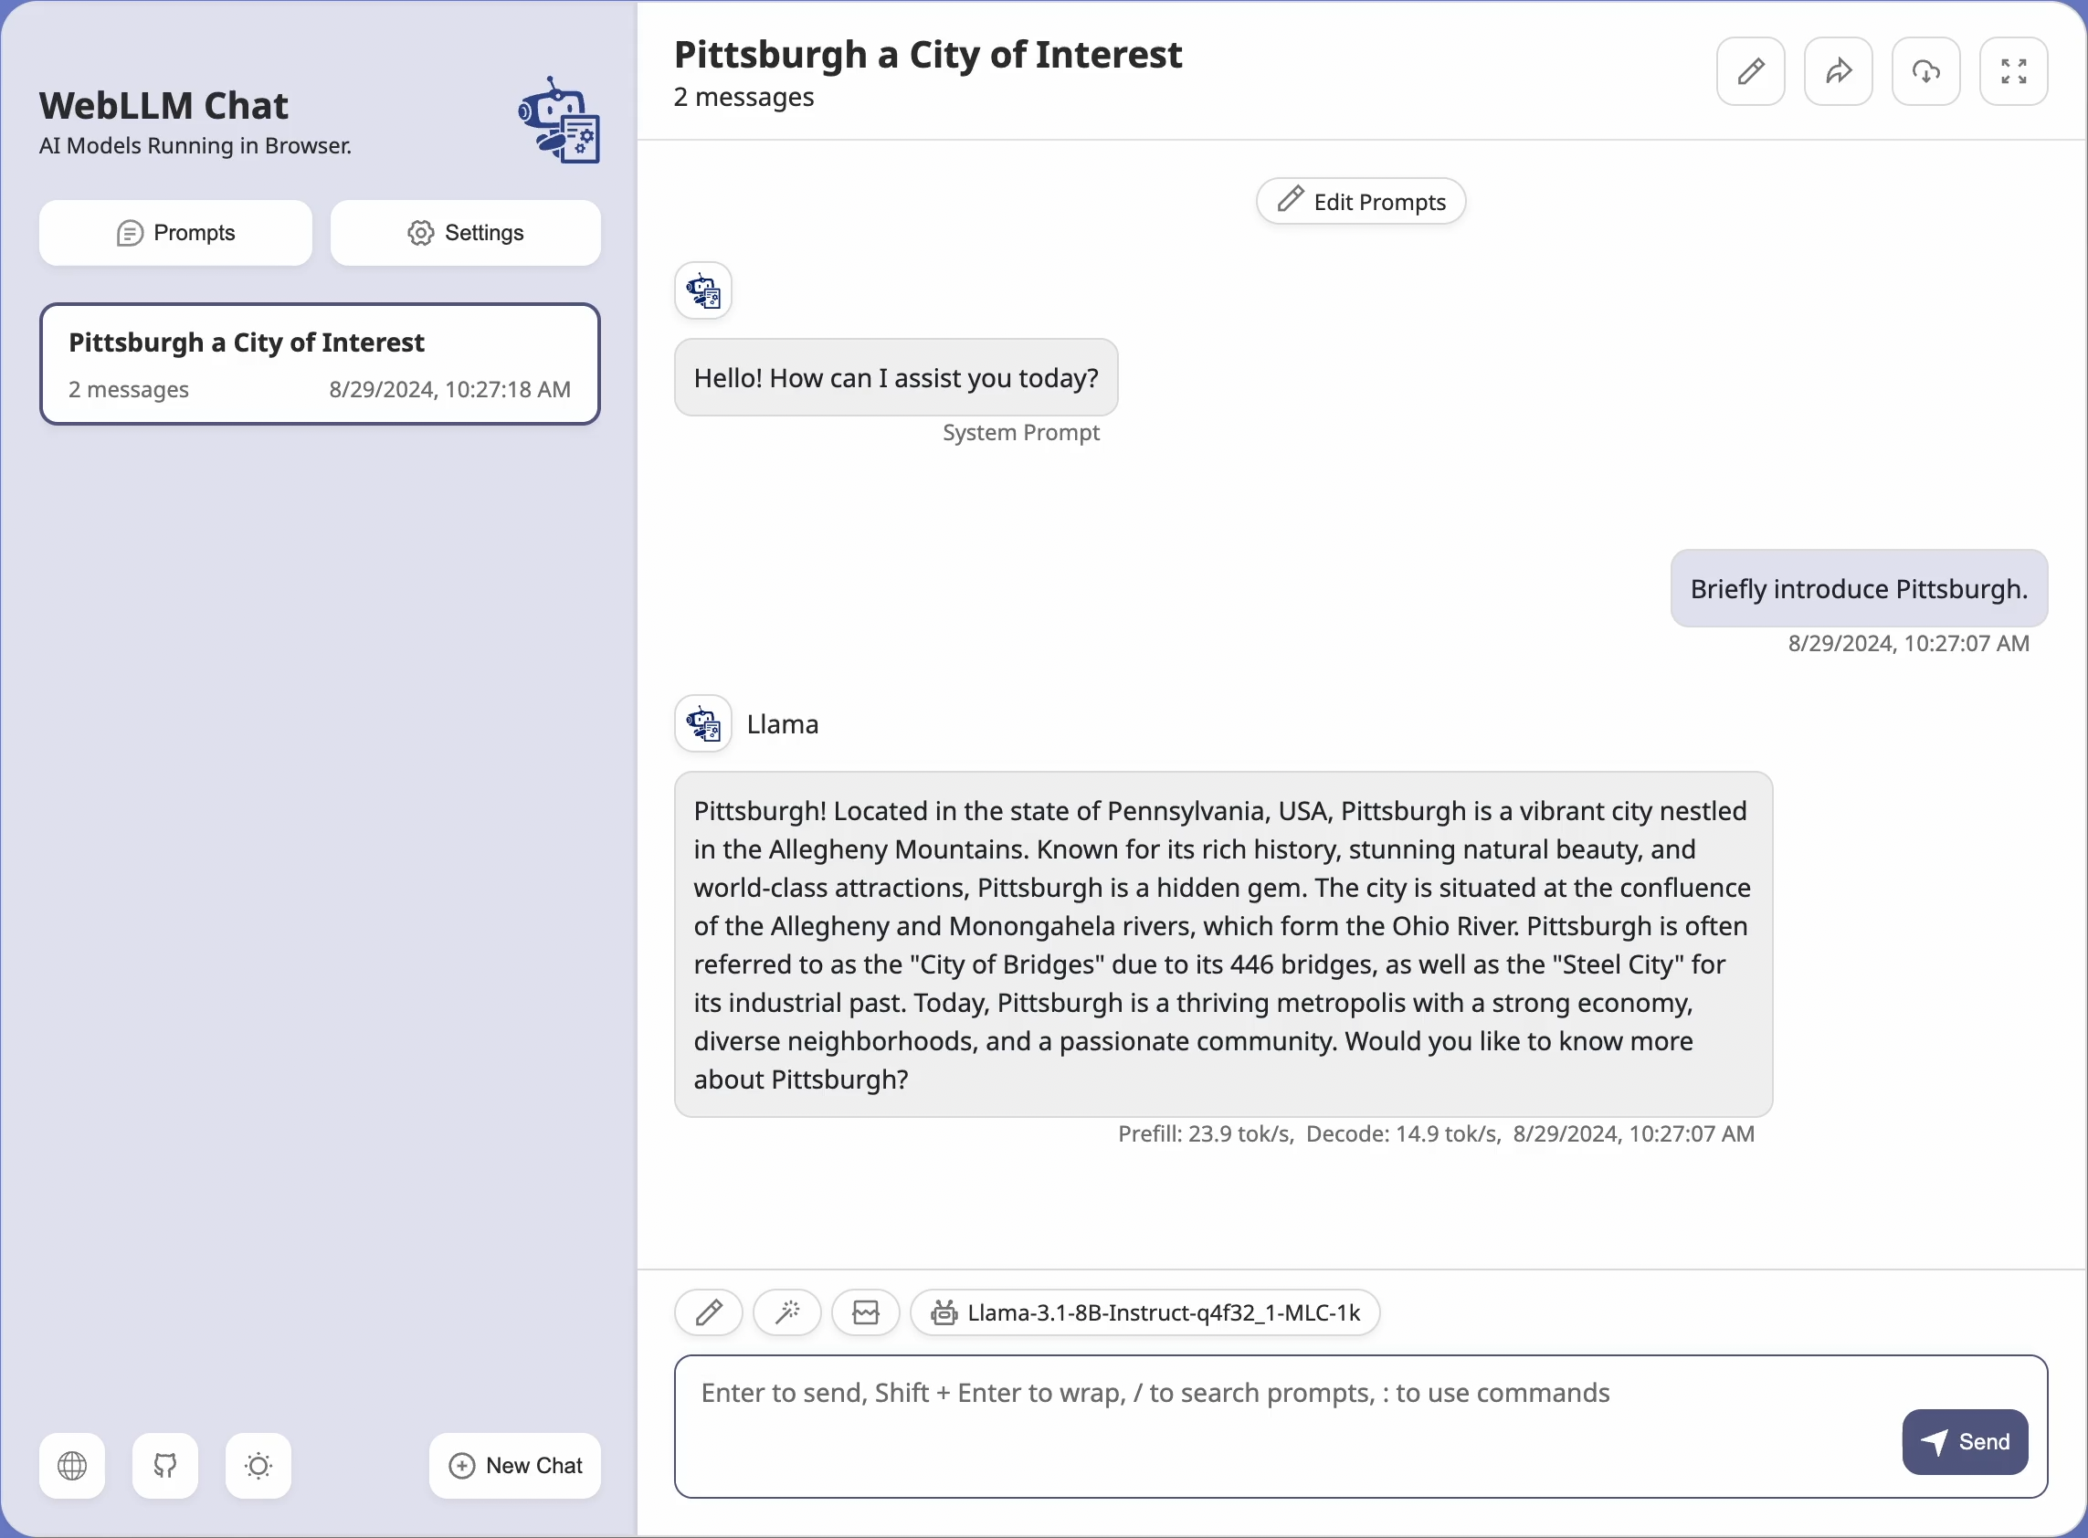
Task: Click the pencil edit title icon in header
Action: coord(1750,71)
